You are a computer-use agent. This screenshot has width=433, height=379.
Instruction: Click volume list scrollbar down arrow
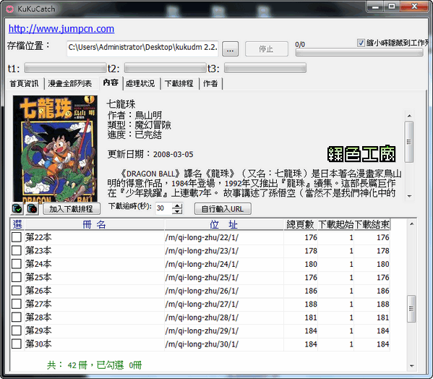pyautogui.click(x=412, y=366)
